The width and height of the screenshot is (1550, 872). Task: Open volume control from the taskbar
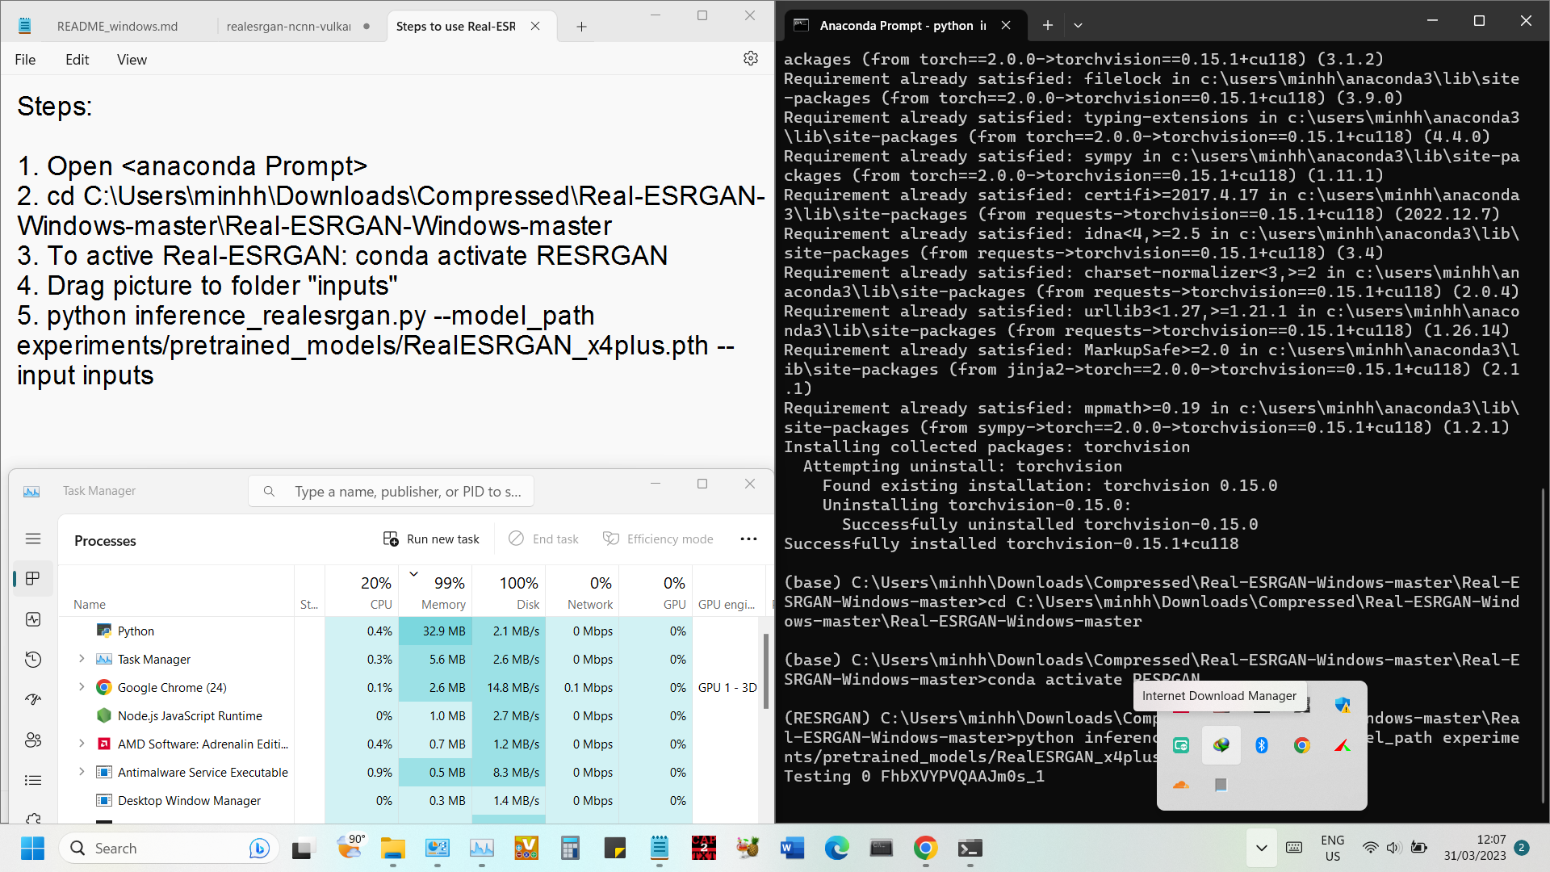pos(1393,847)
